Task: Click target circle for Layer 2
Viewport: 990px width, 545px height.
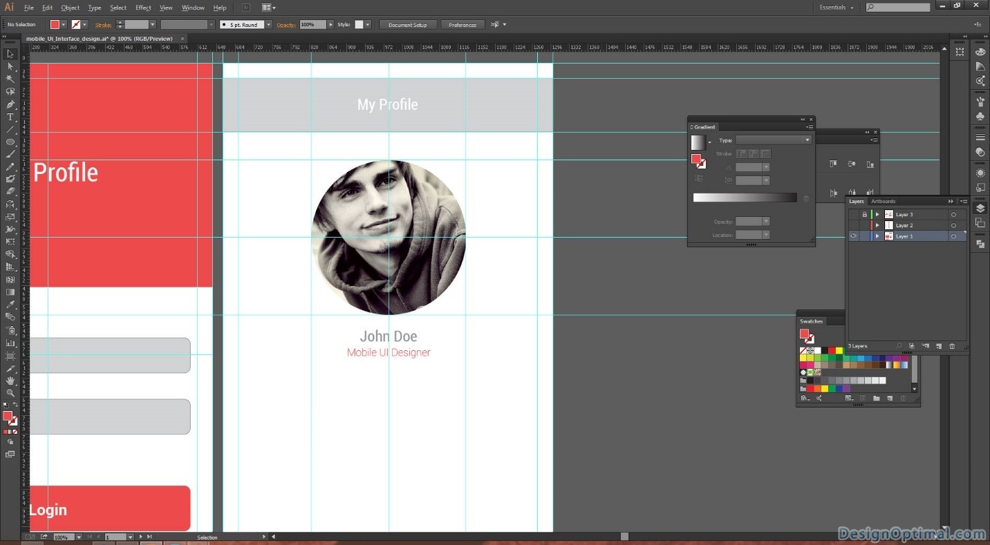Action: pos(953,225)
